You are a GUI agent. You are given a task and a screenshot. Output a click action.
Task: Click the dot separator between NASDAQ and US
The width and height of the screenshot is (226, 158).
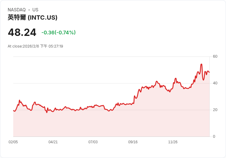[29, 10]
